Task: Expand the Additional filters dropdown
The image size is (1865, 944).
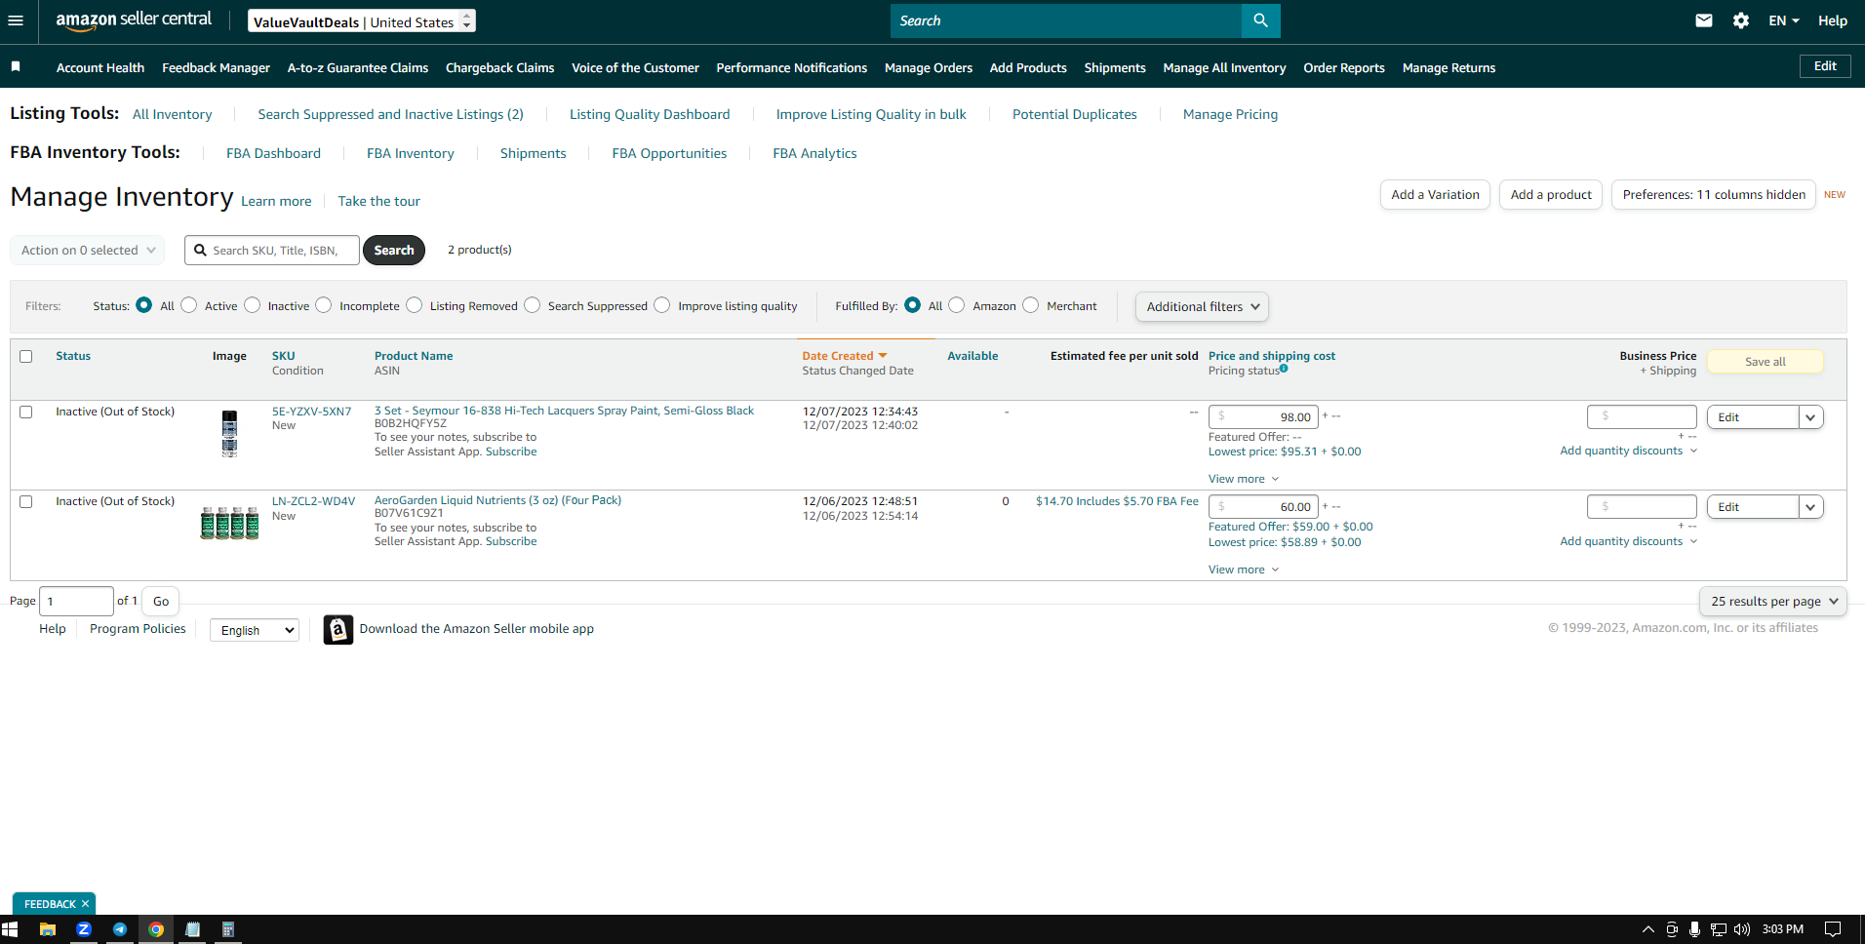Action: pyautogui.click(x=1202, y=306)
